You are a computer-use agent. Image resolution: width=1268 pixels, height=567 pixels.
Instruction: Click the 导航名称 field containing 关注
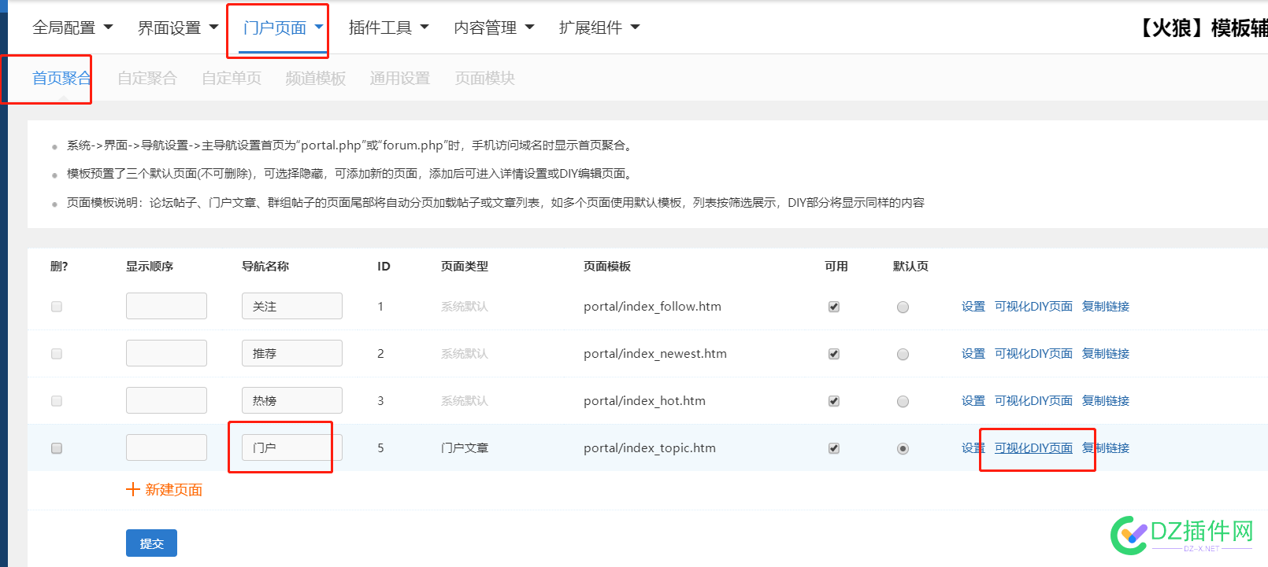coord(292,306)
